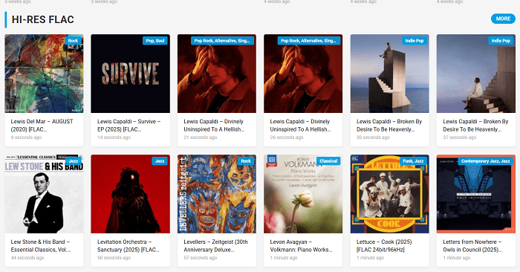Click the '37 seconds ago' timestamp

[x=460, y=137]
